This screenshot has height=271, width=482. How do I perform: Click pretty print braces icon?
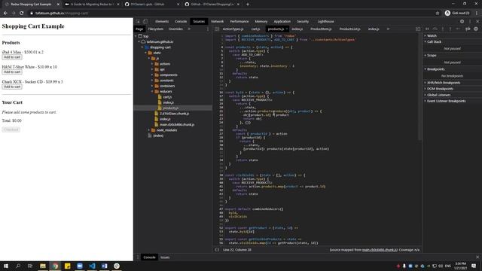click(x=217, y=250)
